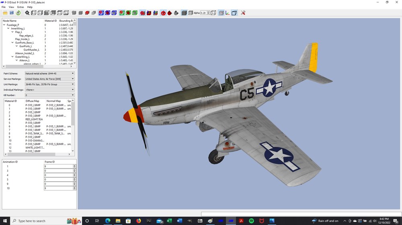The image size is (402, 225).
Task: Toggle the solid dark gray cube display
Action: 184,13
